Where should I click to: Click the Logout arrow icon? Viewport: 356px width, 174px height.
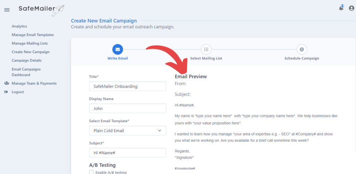click(x=6, y=92)
